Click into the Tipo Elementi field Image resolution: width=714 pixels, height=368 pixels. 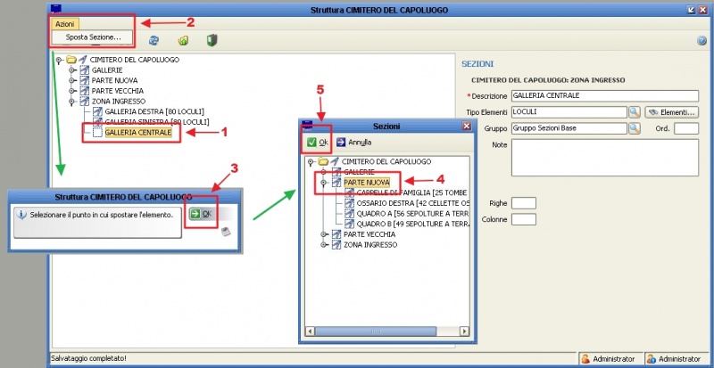coord(569,111)
